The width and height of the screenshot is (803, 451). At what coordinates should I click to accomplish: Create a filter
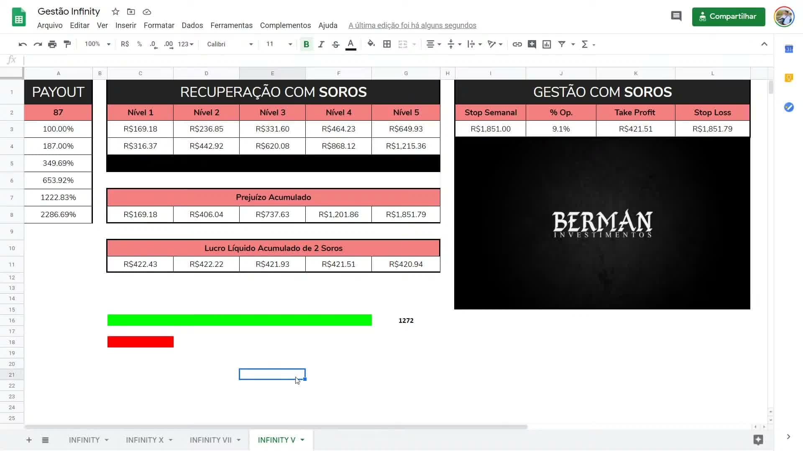coord(562,44)
